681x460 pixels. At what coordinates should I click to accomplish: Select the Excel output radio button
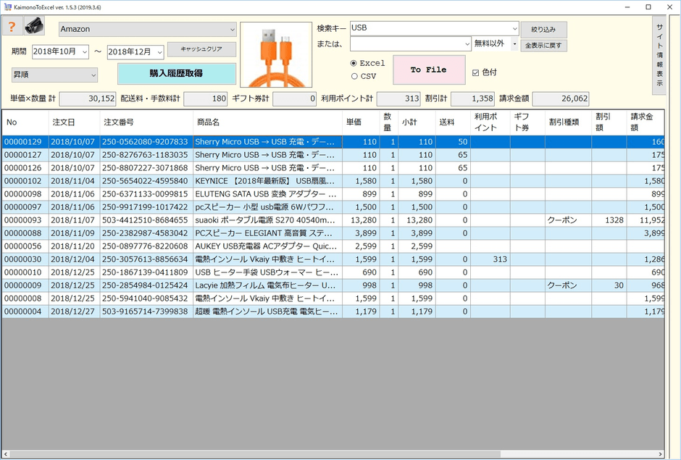pyautogui.click(x=354, y=64)
